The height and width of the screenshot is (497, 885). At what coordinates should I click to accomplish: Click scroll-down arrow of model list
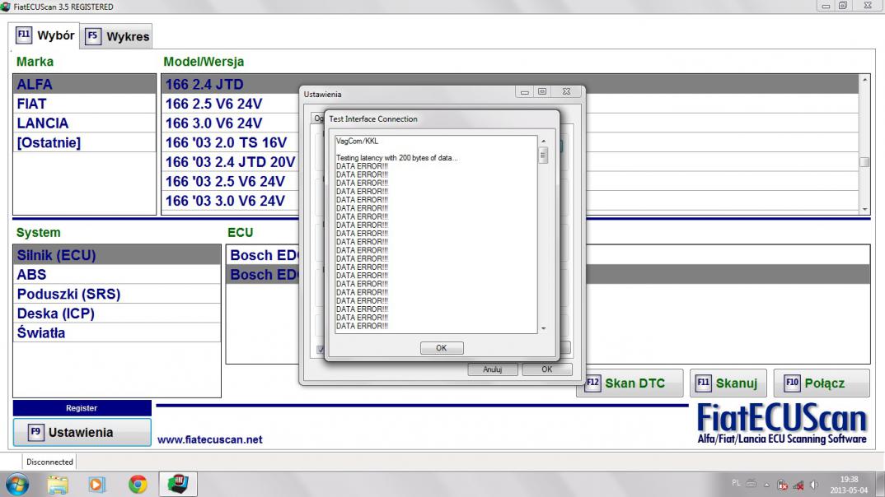pos(864,209)
